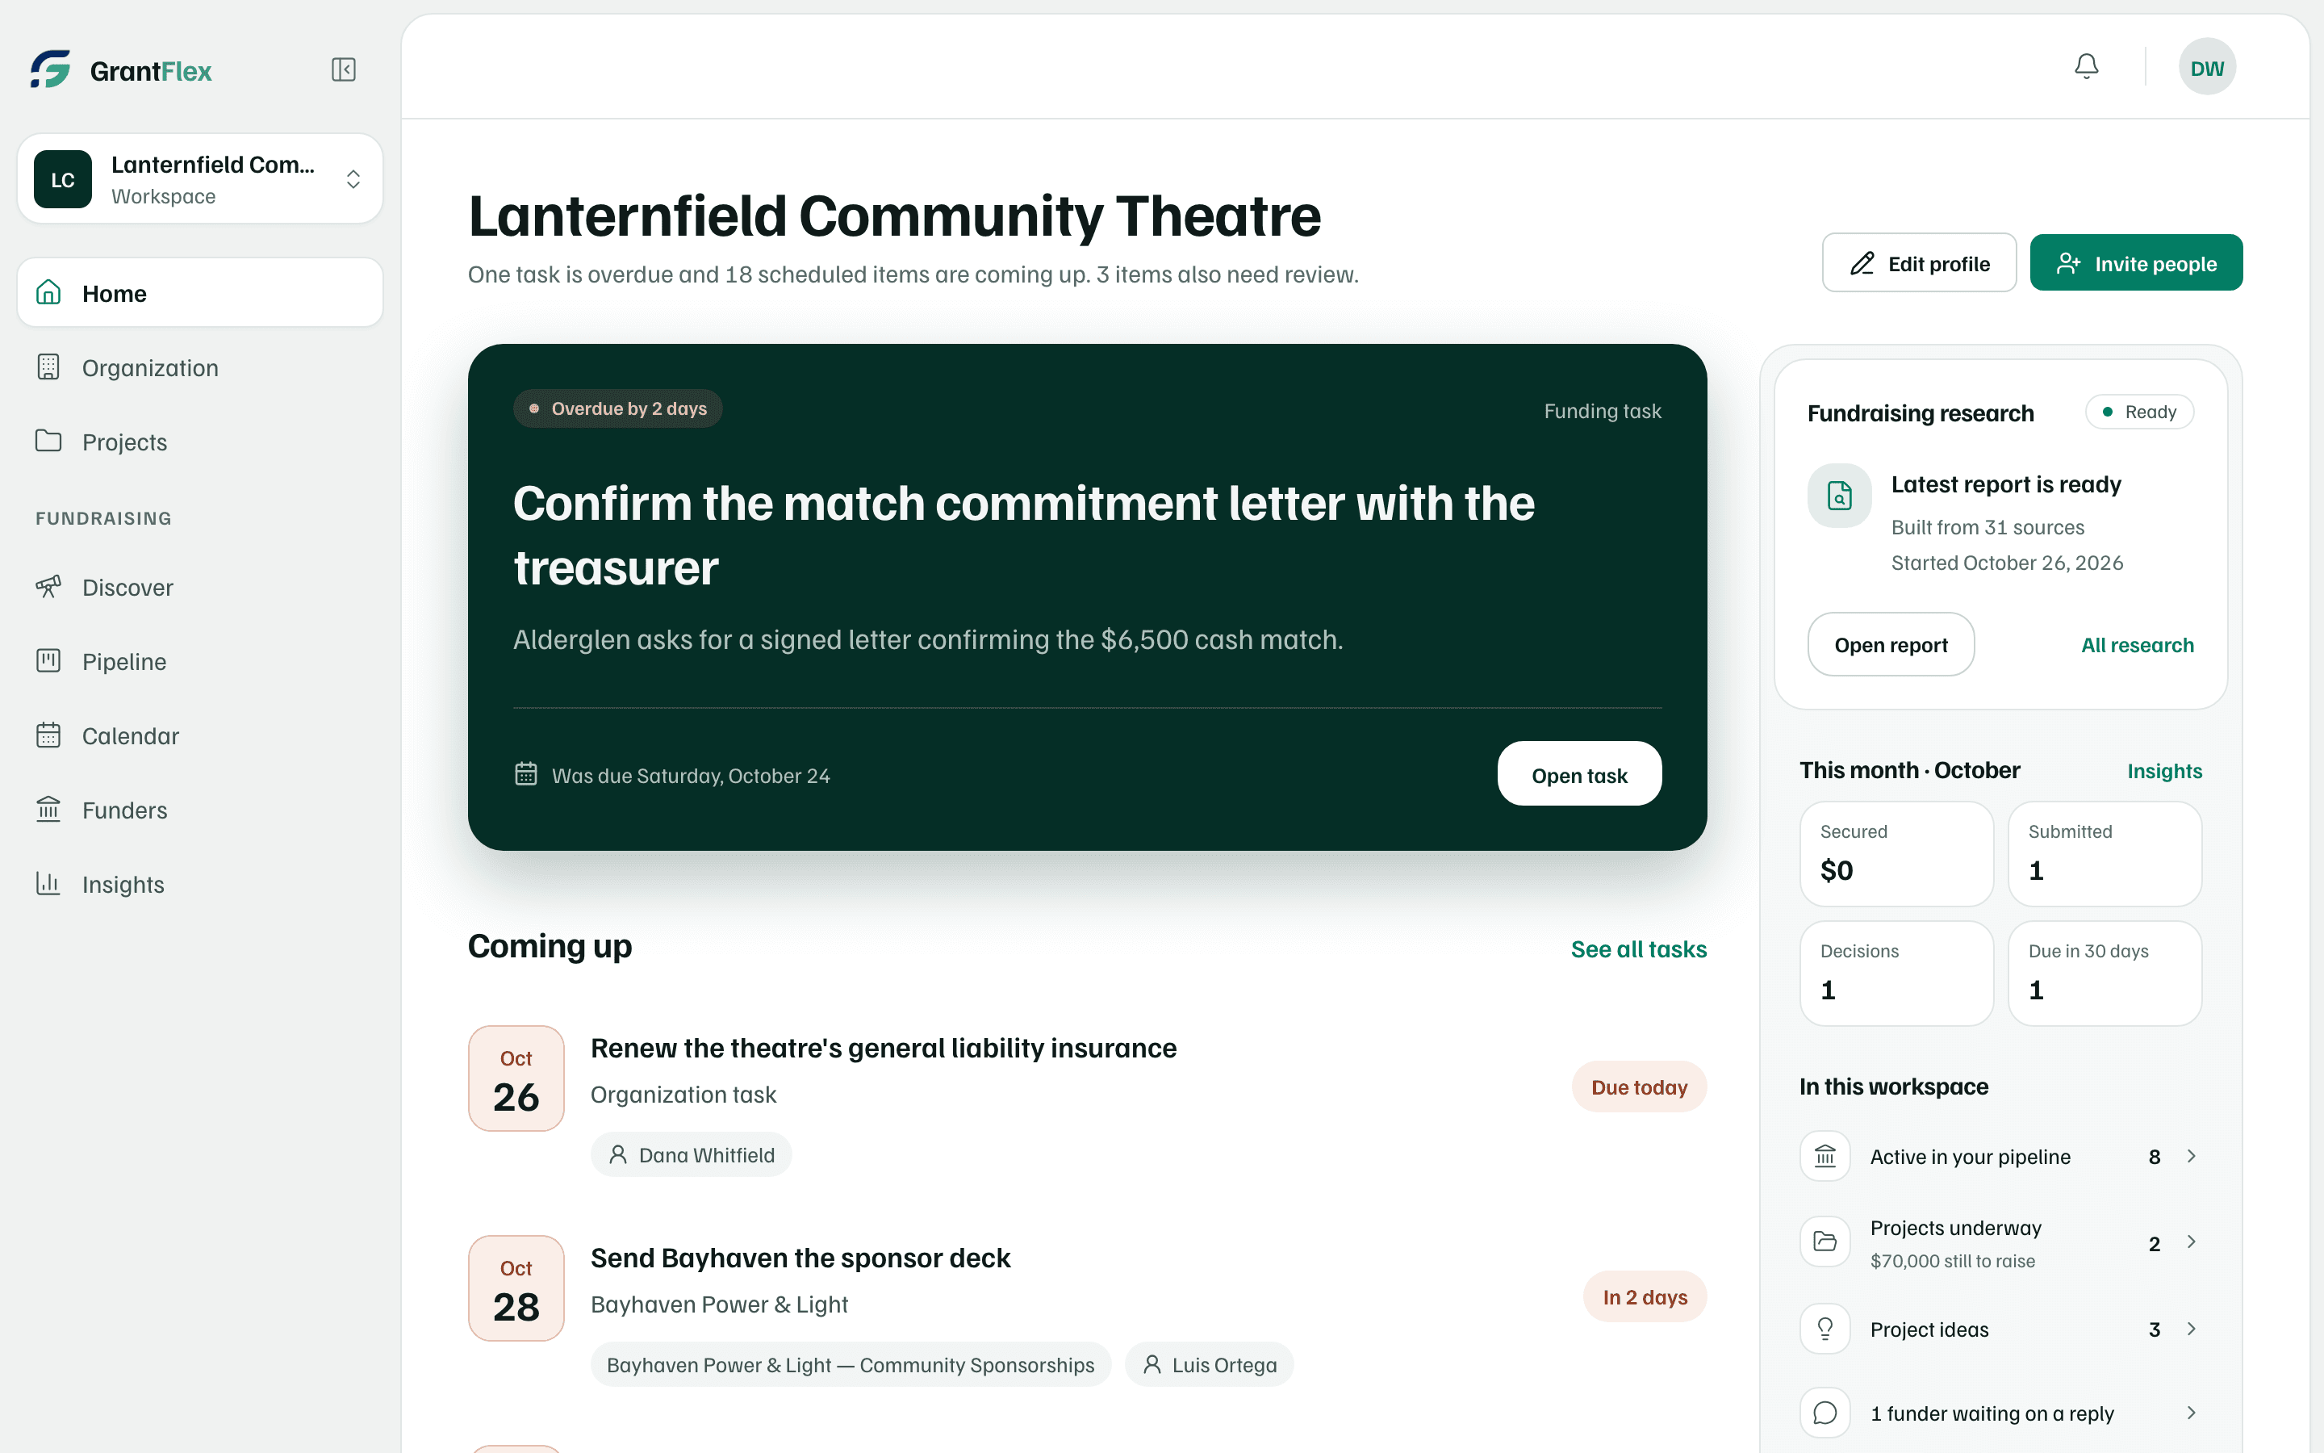Collapse the sidebar with the panel icon
This screenshot has width=2324, height=1453.
pos(344,69)
